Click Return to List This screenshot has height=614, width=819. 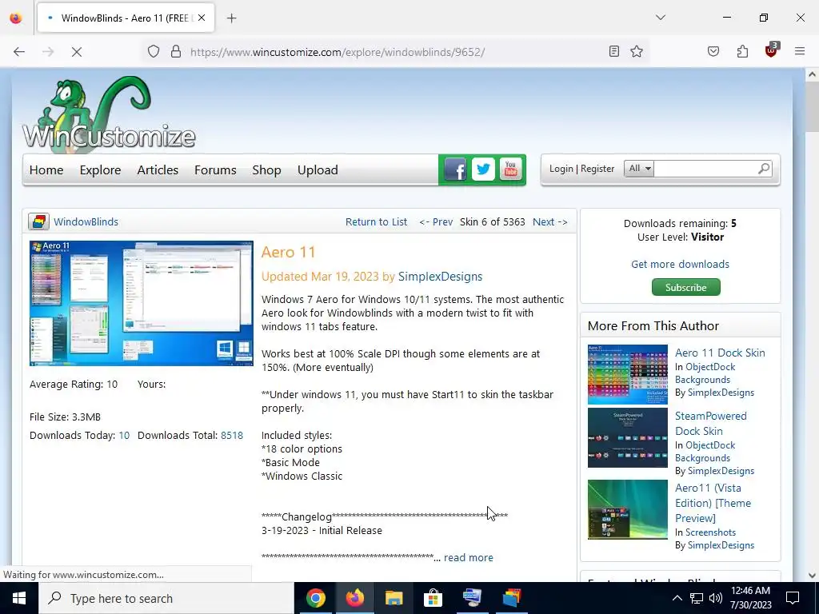(376, 222)
